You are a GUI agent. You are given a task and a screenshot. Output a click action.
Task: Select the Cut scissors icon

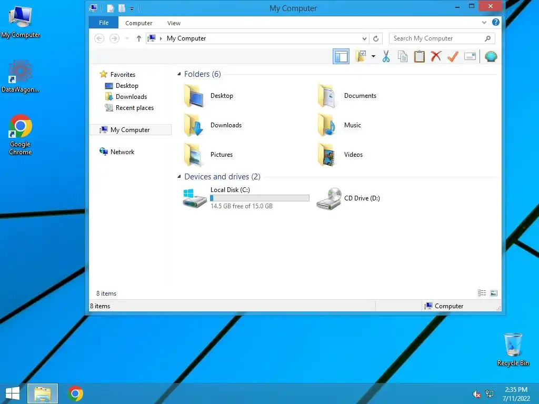[386, 56]
